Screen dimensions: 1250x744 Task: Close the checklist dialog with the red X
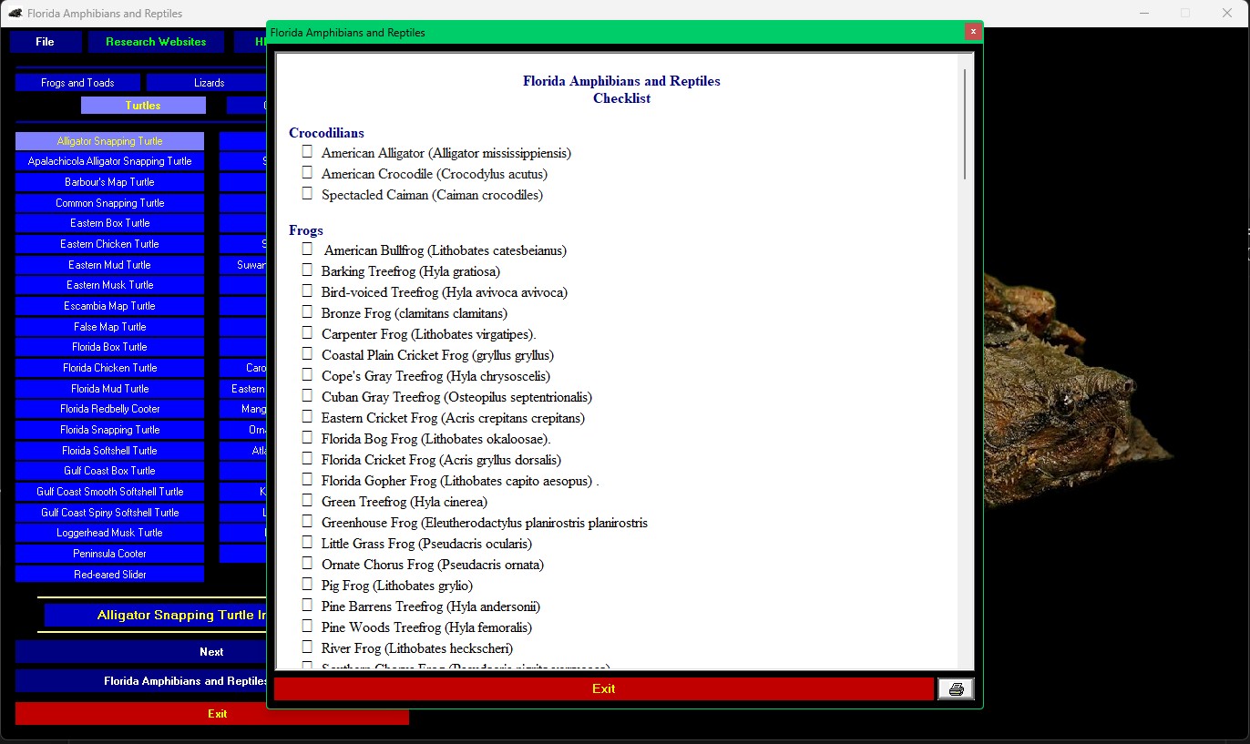(973, 32)
